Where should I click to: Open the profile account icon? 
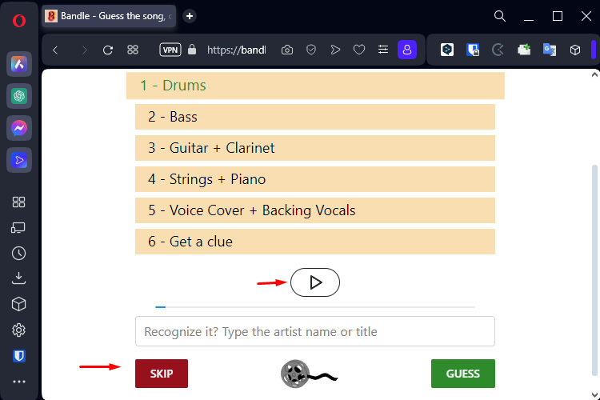[407, 50]
